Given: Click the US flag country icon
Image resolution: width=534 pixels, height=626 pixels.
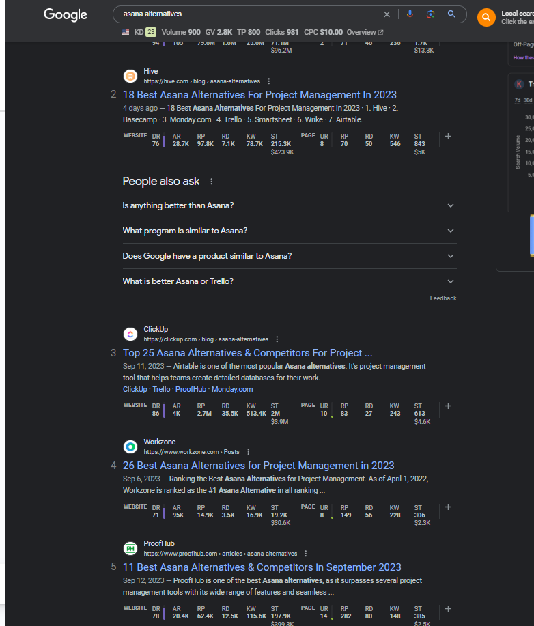Looking at the screenshot, I should point(126,32).
